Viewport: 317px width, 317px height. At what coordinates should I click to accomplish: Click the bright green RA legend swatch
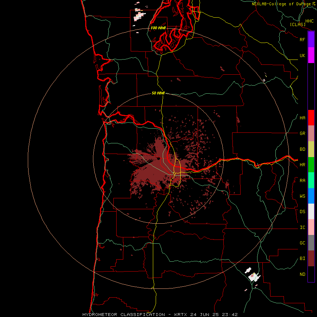point(311,180)
